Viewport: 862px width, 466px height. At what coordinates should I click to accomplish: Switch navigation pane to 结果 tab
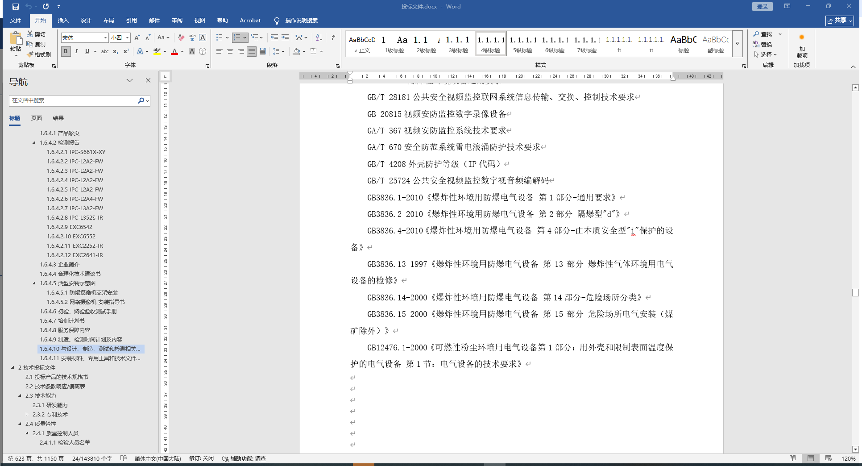point(58,118)
